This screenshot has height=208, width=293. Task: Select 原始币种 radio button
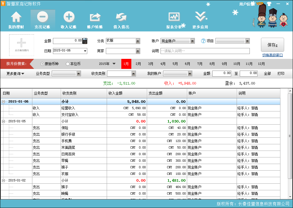click(x=42, y=64)
